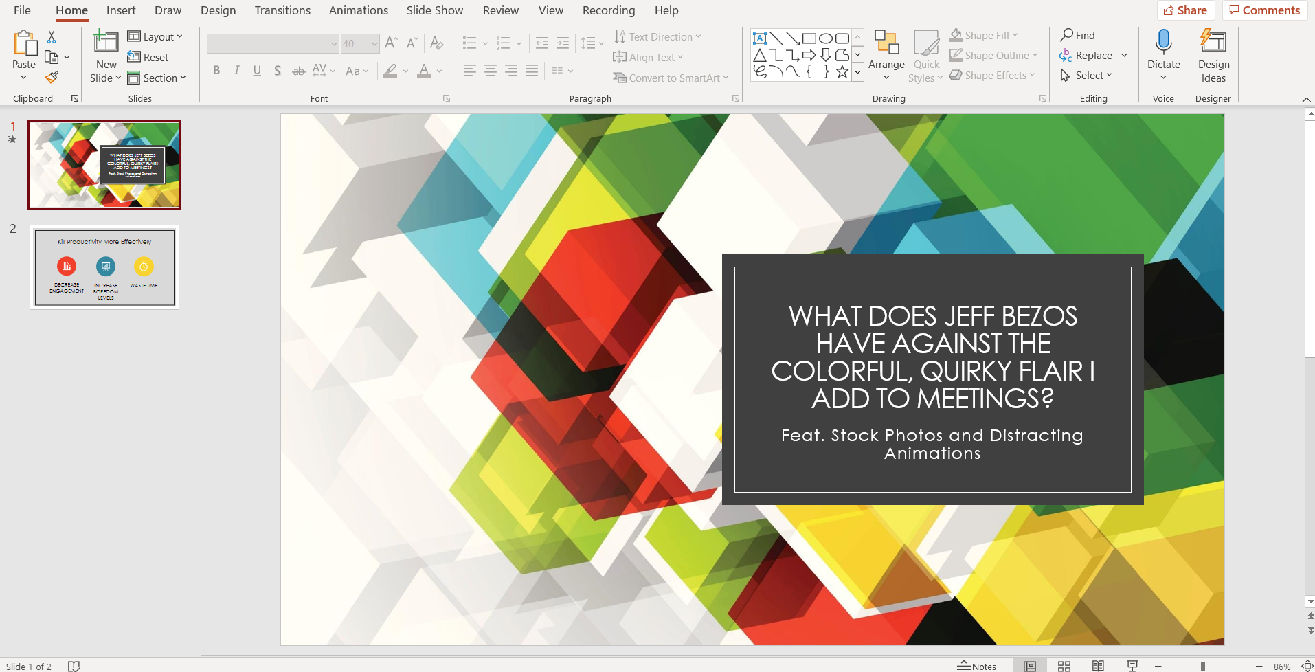Start slide show from status bar
This screenshot has width=1315, height=672.
click(x=1132, y=666)
